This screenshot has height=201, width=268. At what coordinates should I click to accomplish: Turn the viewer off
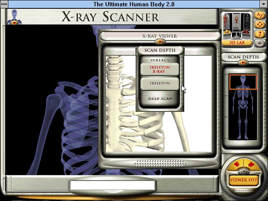tap(244, 180)
